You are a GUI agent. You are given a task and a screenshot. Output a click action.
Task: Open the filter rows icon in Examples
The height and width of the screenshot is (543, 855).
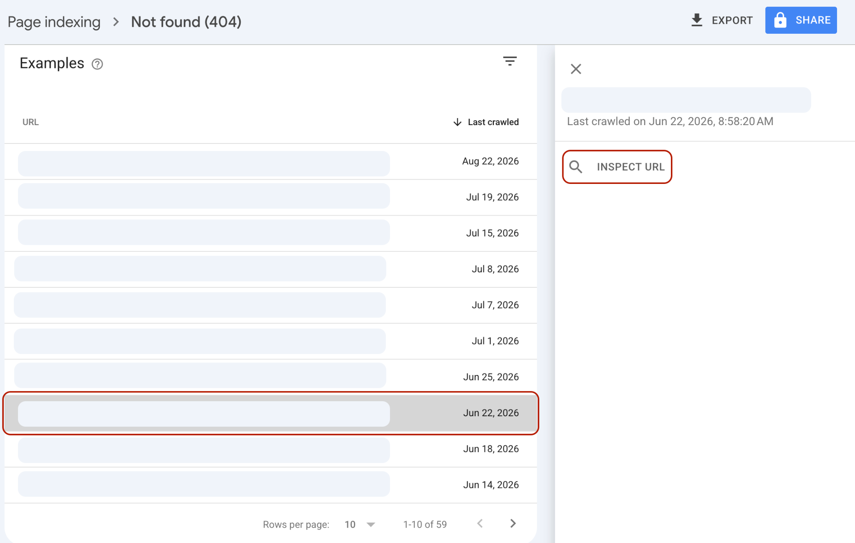coord(510,61)
